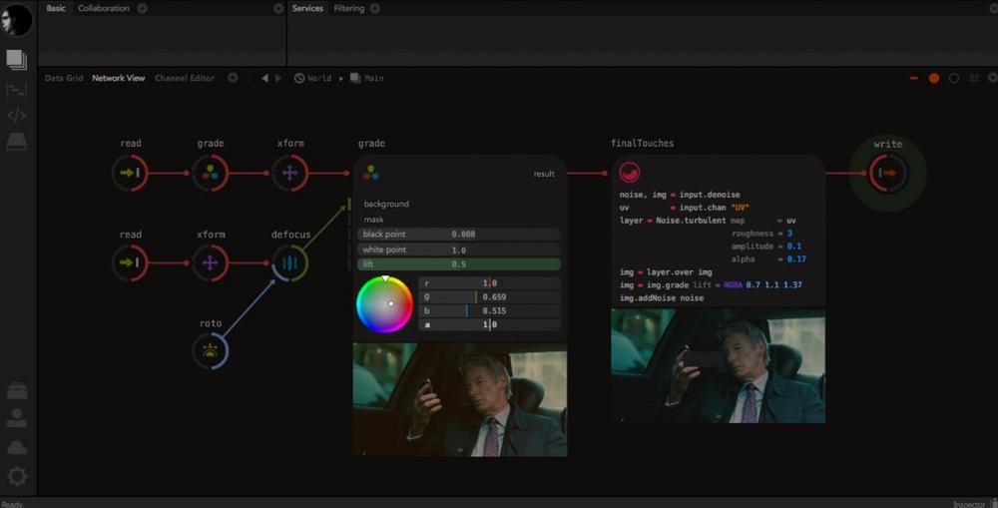Click the World breadcrumb

[x=312, y=78]
